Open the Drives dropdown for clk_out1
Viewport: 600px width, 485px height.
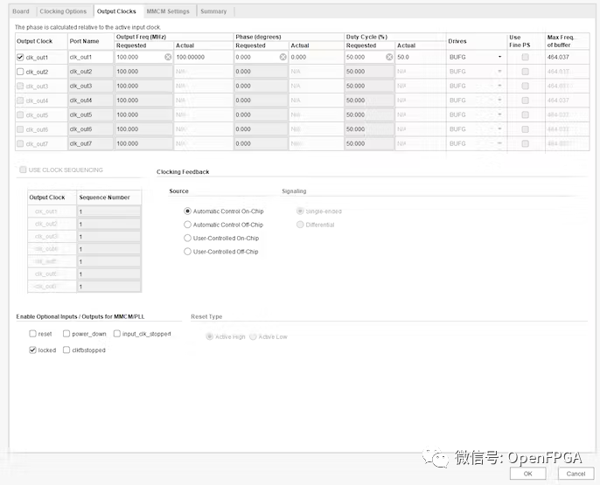[x=499, y=57]
